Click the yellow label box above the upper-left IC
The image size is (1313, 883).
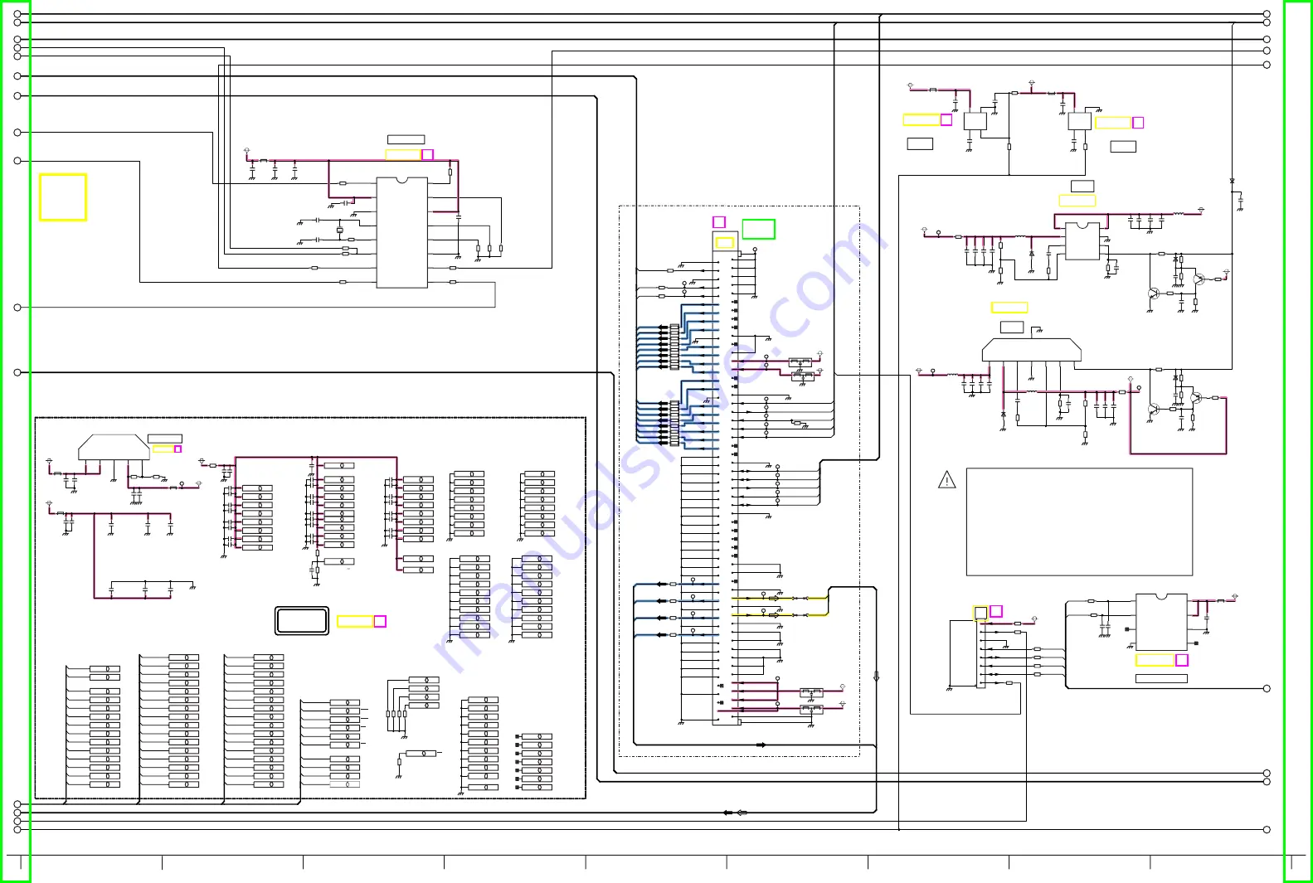point(403,154)
